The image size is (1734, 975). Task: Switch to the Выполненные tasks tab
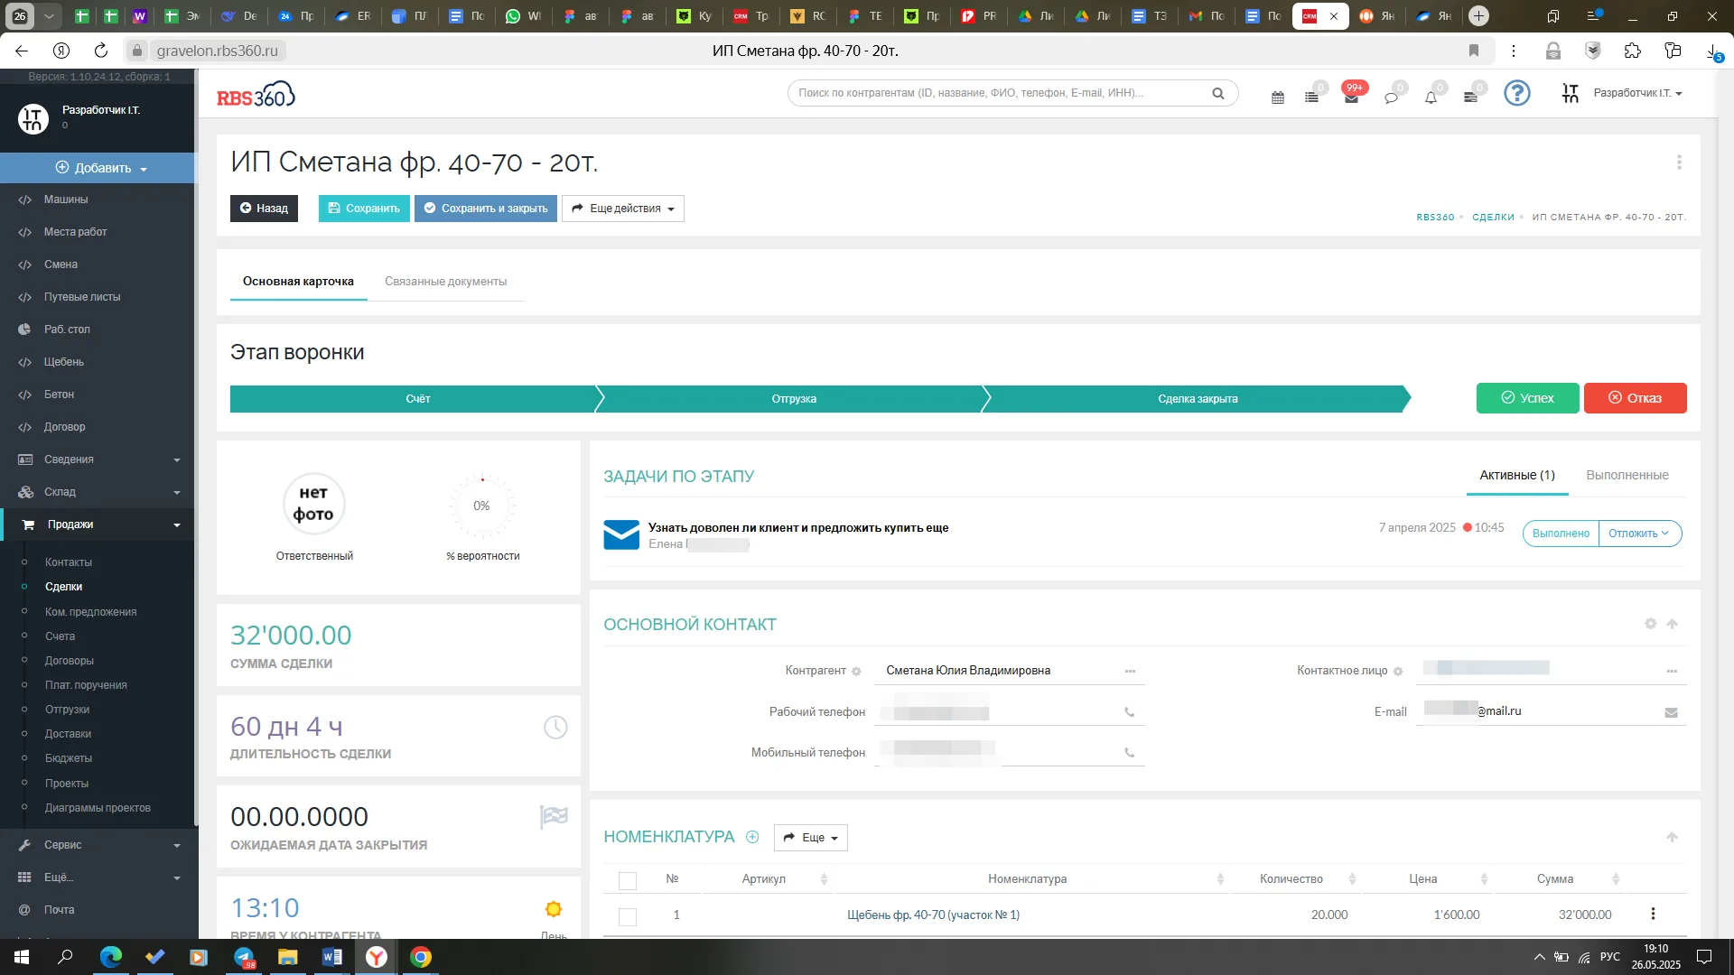pyautogui.click(x=1627, y=475)
